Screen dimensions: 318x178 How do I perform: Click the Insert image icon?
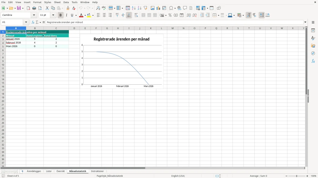[x=153, y=8]
